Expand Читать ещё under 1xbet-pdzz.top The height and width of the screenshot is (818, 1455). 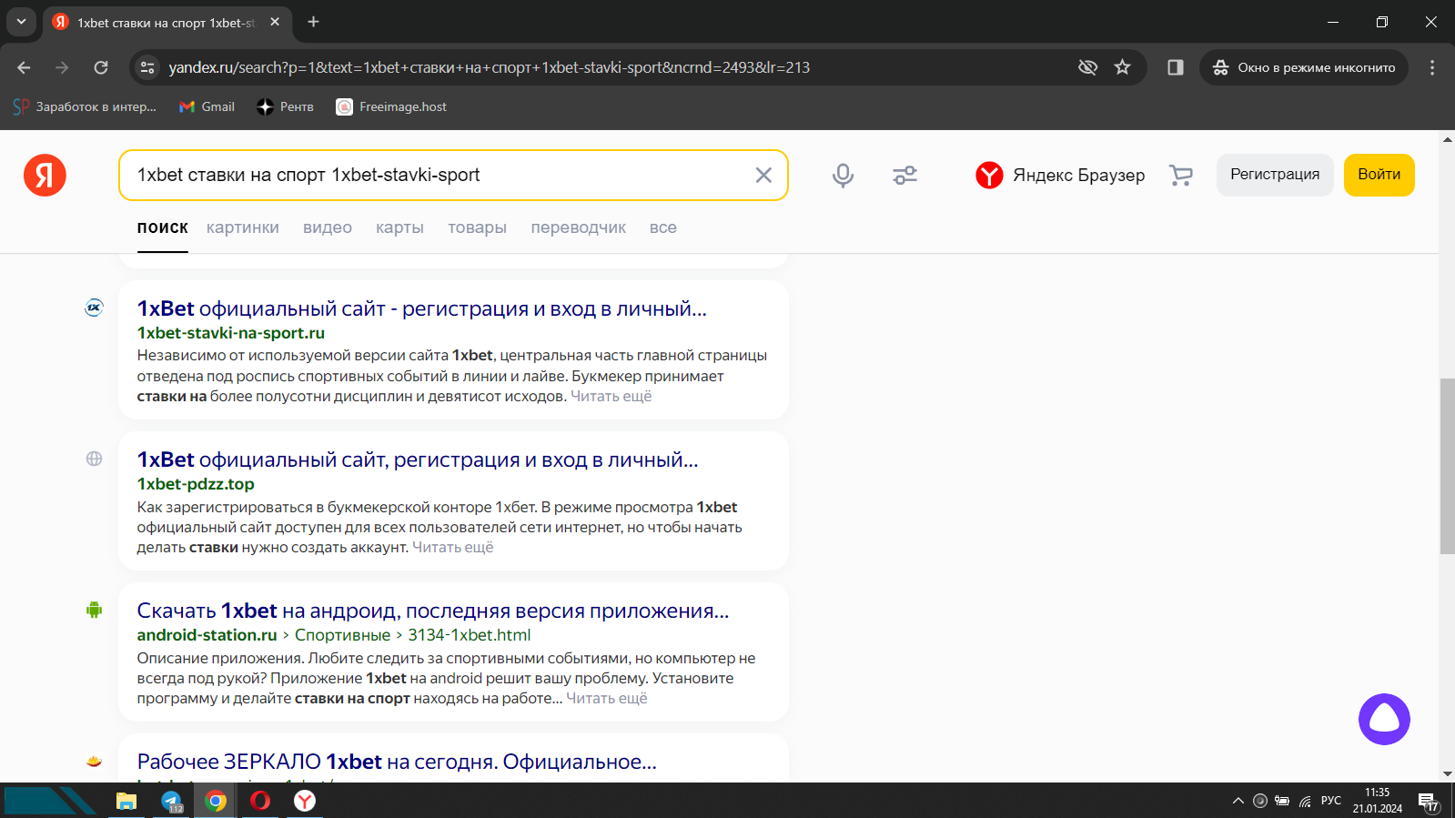pos(452,547)
